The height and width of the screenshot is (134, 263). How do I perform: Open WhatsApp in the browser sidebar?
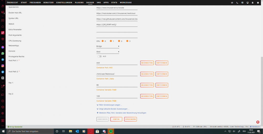[3, 53]
